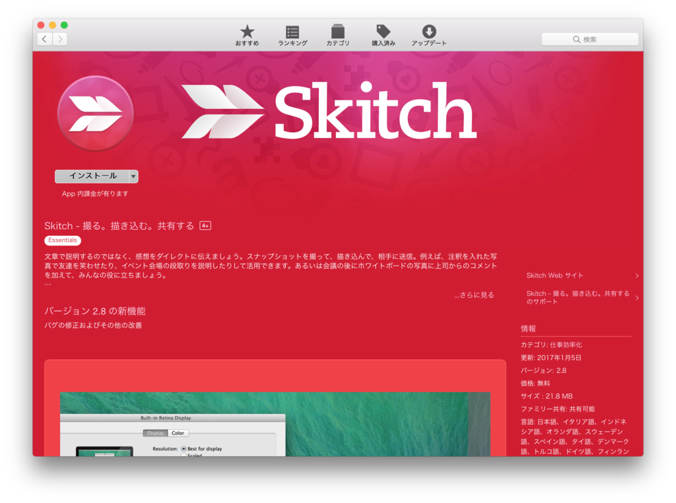This screenshot has height=503, width=676.
Task: Click the サイズ: 21.8 MB row
Action: coord(547,396)
